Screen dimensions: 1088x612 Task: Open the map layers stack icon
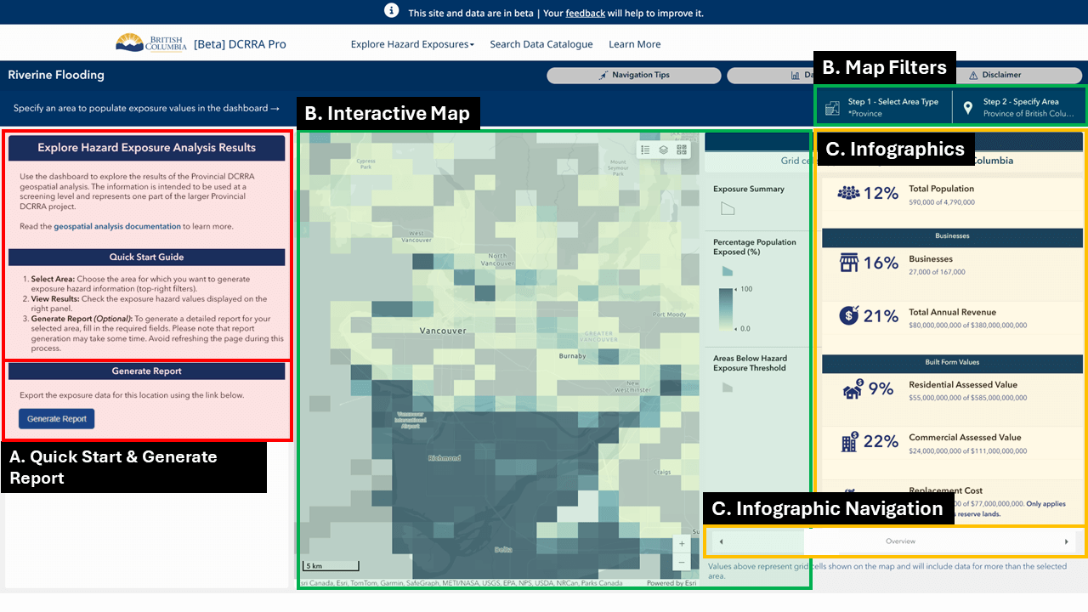click(x=664, y=150)
